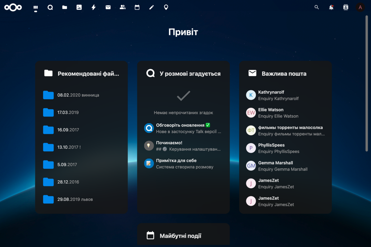Click the Nextcloud logo

point(13,7)
